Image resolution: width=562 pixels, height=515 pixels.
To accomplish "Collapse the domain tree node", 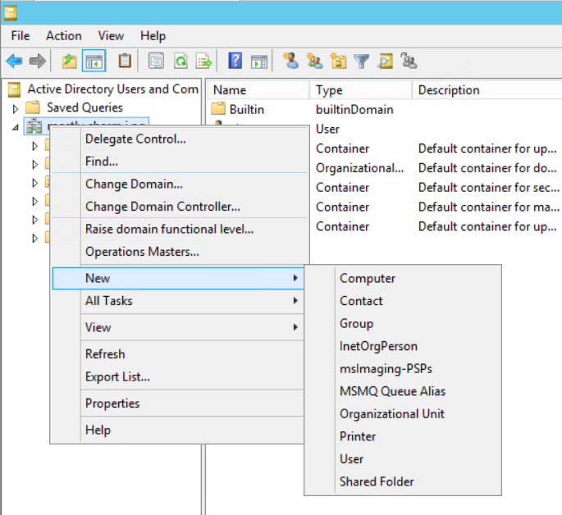I will click(x=16, y=127).
